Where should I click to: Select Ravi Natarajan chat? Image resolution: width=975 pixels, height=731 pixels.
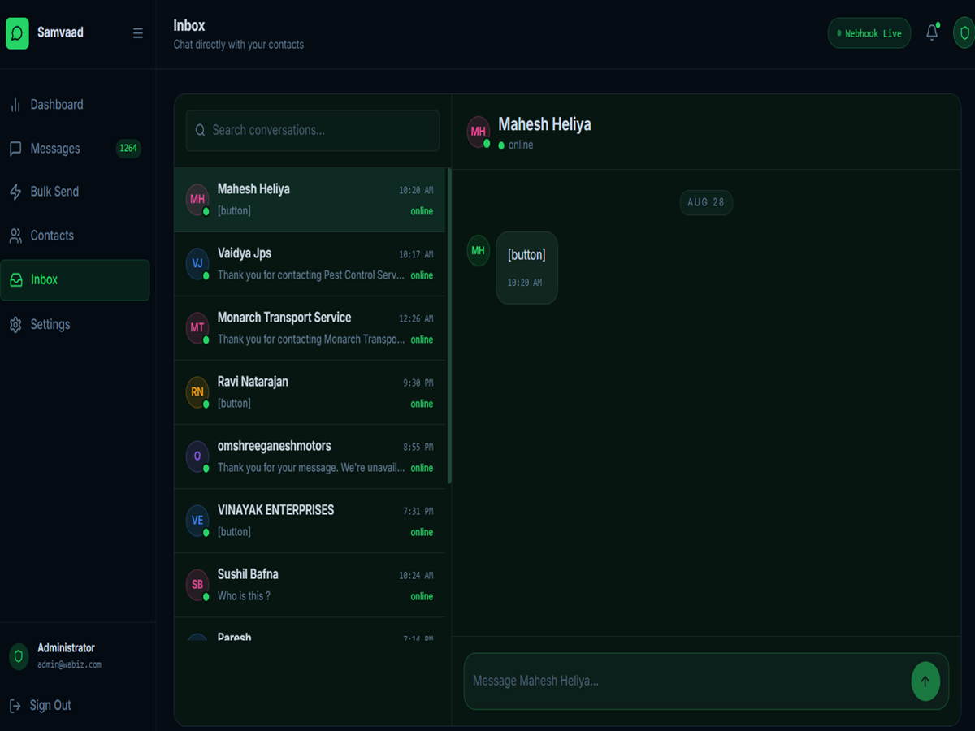(310, 392)
